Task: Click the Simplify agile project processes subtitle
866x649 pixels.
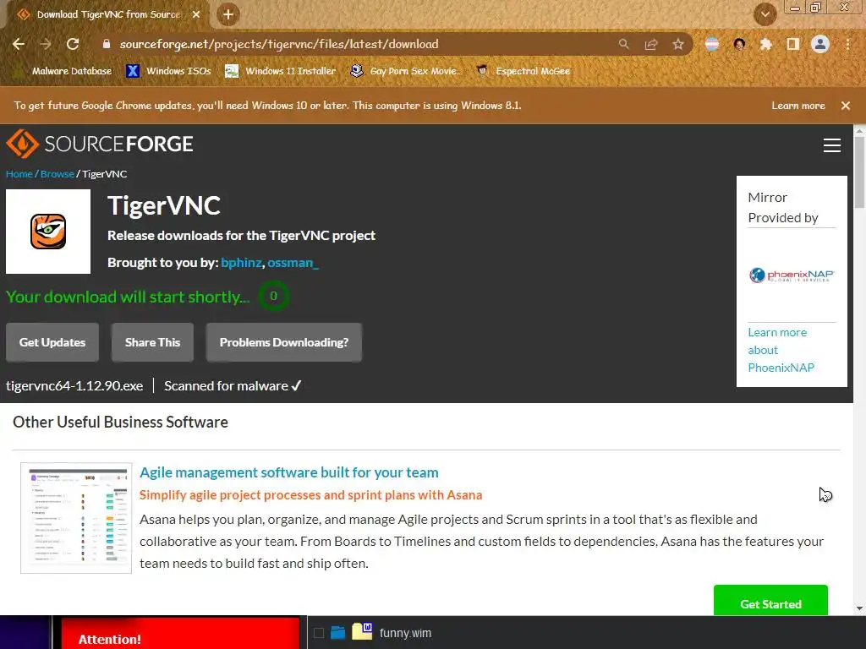Action: click(311, 495)
